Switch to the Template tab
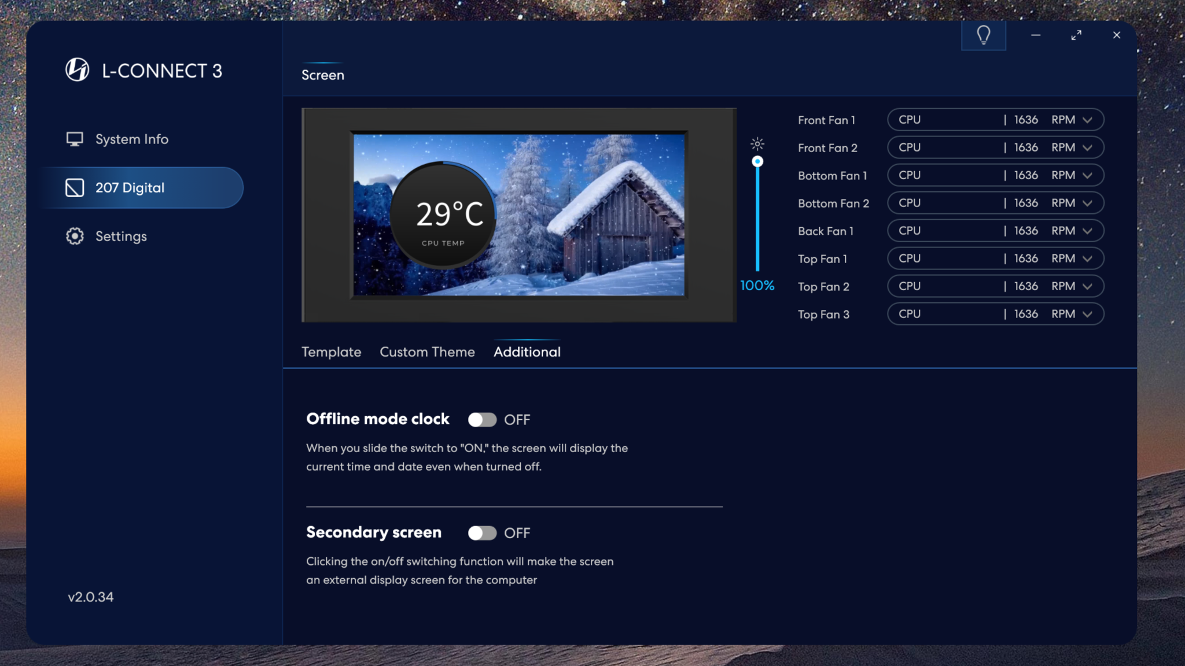This screenshot has height=666, width=1185. 331,352
